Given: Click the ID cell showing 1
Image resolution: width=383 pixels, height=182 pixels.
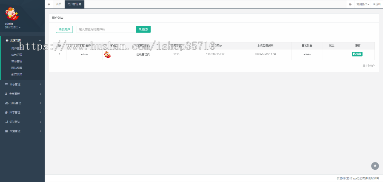Looking at the screenshot, I should (60, 54).
